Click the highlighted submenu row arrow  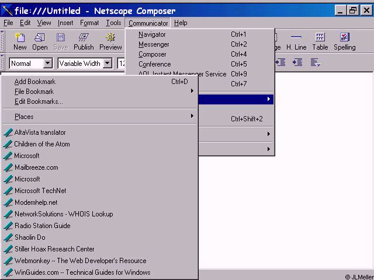269,99
